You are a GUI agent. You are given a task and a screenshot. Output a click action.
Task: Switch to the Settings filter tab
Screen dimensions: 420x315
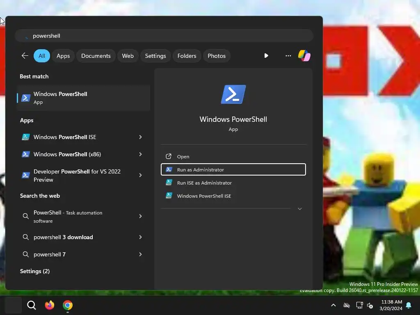(x=155, y=56)
